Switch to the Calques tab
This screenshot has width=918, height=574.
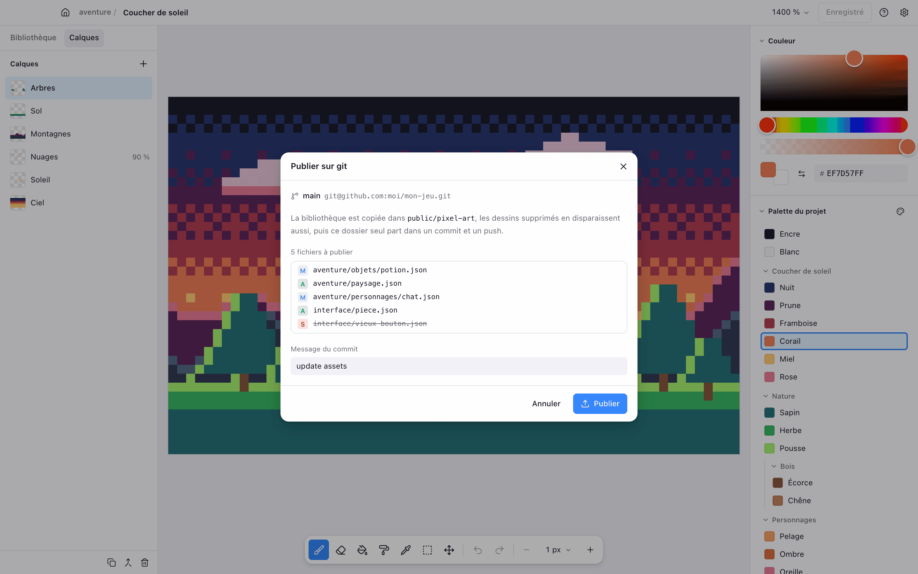click(x=84, y=38)
